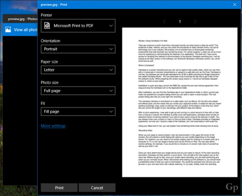Click the page number 1 indicator

[180, 21]
